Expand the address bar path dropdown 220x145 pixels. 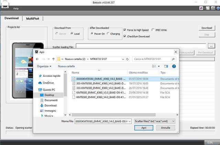[123, 59]
